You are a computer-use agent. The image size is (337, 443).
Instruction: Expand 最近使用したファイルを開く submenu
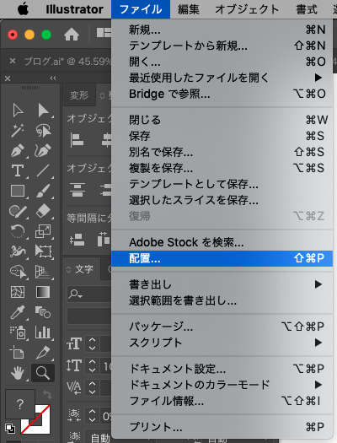click(222, 78)
